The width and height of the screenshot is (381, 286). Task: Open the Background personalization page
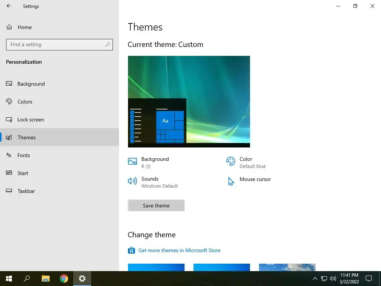pos(60,84)
